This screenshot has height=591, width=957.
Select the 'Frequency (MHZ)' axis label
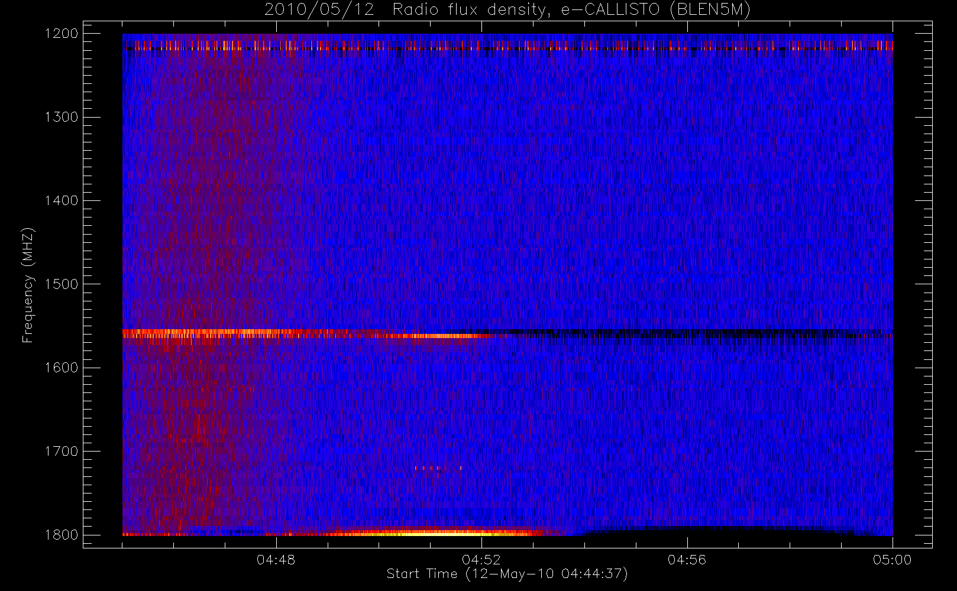[27, 285]
